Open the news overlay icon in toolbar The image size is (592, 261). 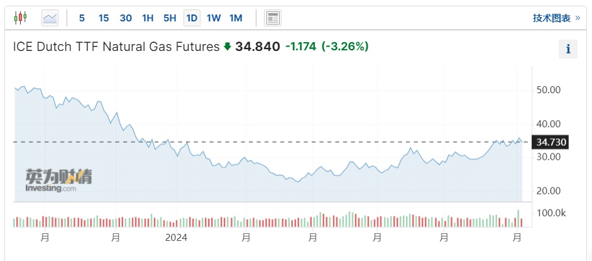coord(272,18)
